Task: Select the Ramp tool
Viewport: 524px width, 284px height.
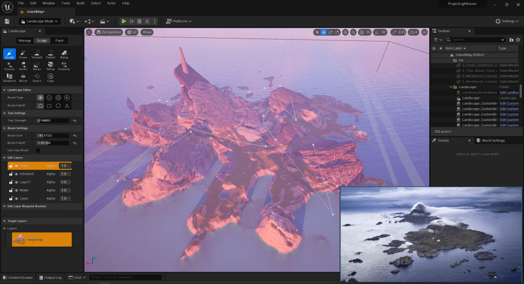Action: point(64,54)
